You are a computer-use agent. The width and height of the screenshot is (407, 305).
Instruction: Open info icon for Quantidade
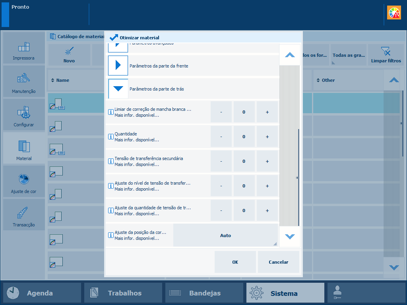[111, 137]
